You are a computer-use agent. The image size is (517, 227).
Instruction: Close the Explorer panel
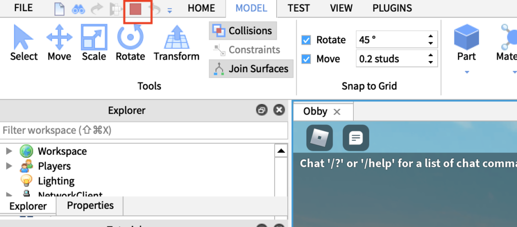click(x=279, y=110)
